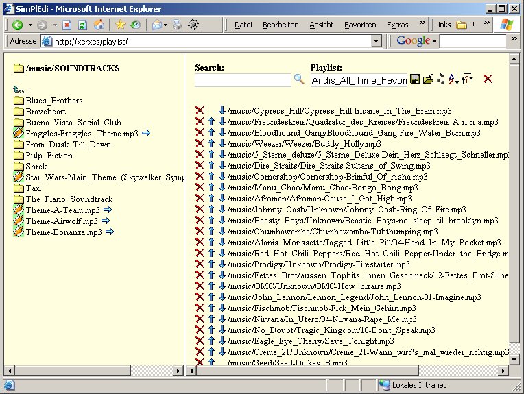Screen dimensions: 524x394
Task: Open the Buena_Vista_Social_Club folder
Action: coord(73,123)
